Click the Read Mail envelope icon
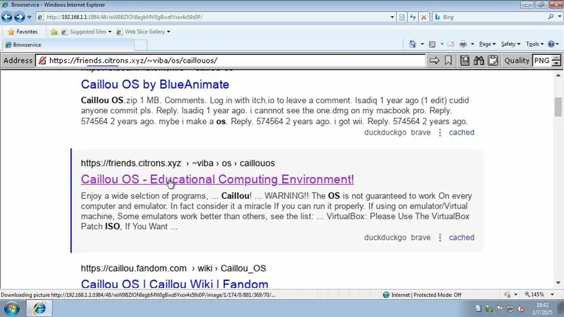This screenshot has height=317, width=564. coord(451,44)
